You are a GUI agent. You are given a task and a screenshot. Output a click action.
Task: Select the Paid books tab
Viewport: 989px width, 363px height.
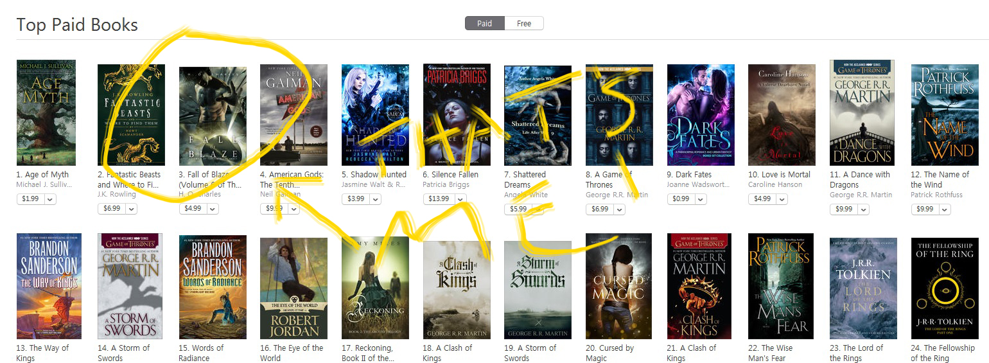point(485,23)
